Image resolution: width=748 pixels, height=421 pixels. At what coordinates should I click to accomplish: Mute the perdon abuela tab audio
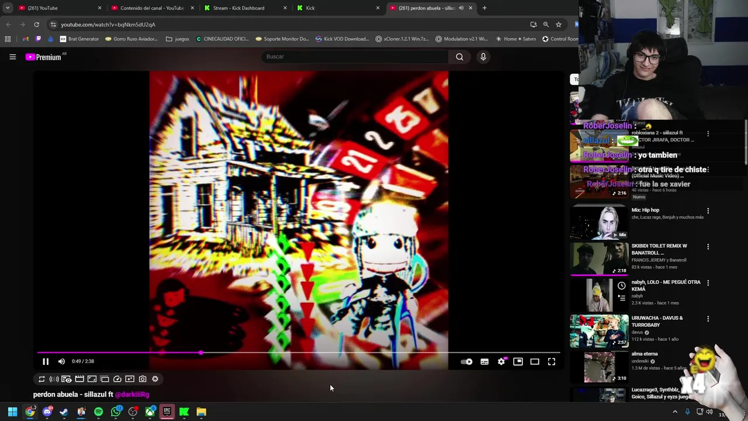pos(461,8)
